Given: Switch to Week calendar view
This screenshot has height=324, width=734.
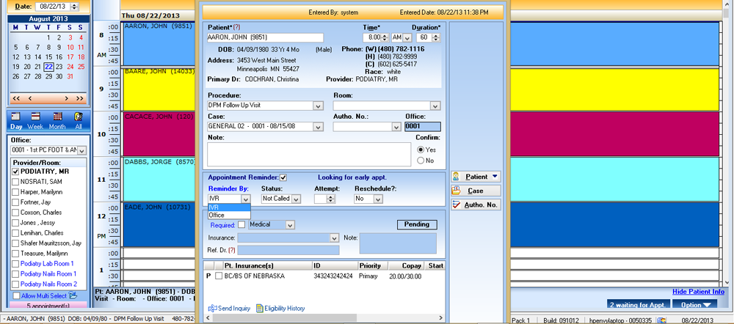Looking at the screenshot, I should 34,121.
